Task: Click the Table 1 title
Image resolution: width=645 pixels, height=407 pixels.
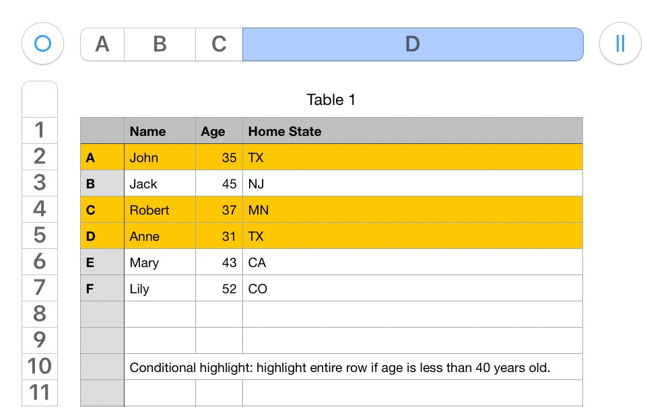Action: coord(331,100)
